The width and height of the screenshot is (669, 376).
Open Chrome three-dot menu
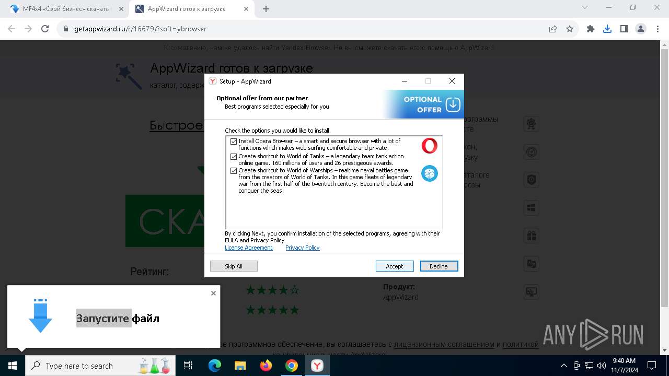coord(658,29)
